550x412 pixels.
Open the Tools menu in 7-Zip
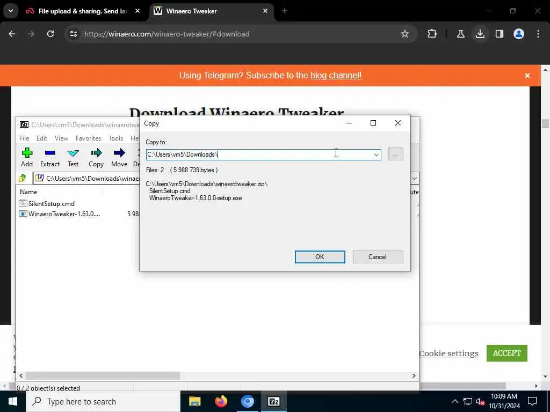(x=116, y=138)
